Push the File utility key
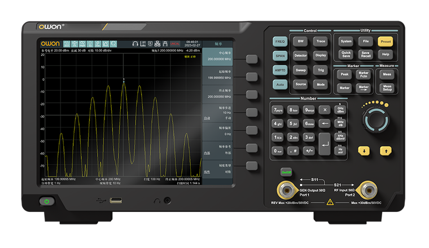The image size is (429, 248). [x=366, y=42]
